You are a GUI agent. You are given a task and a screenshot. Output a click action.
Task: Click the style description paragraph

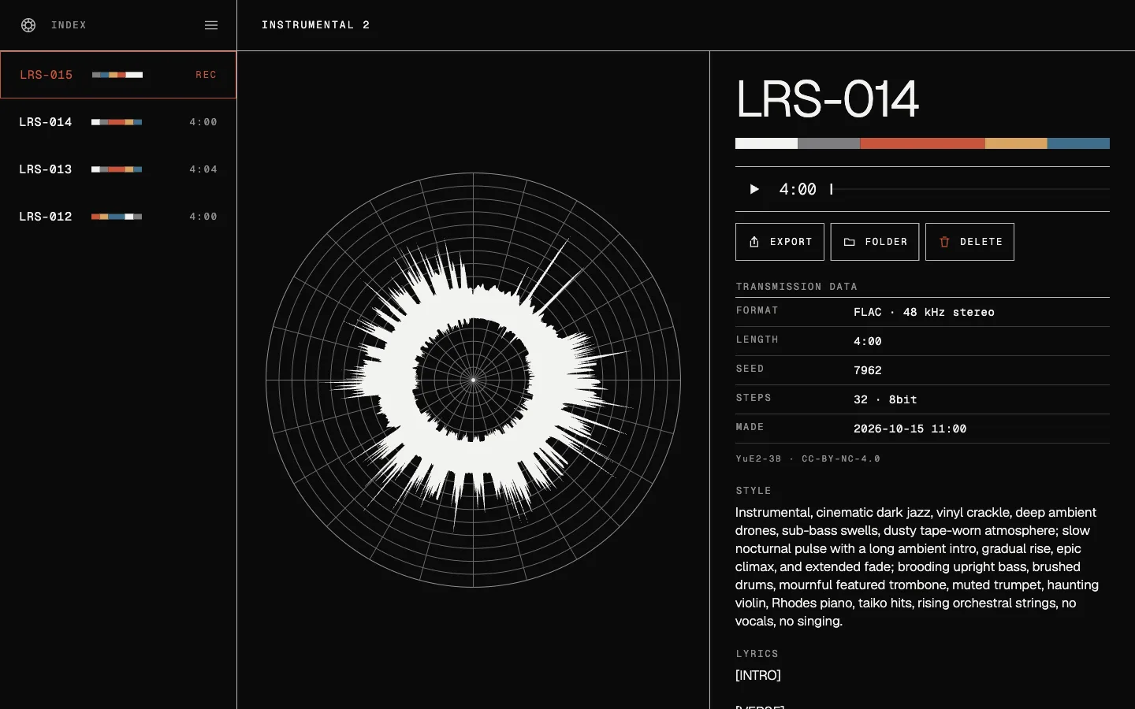pyautogui.click(x=918, y=566)
